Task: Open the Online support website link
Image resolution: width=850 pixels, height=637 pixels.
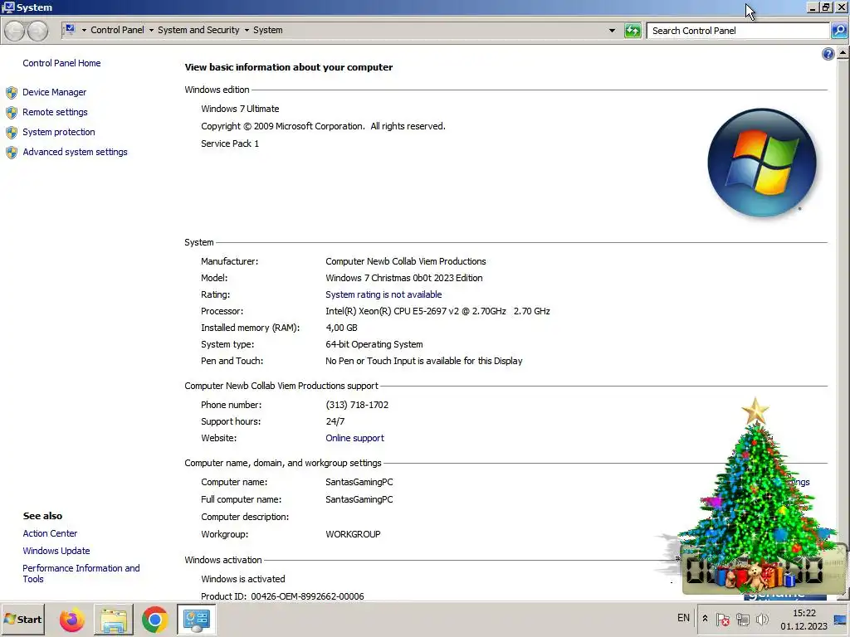Action: 354,438
